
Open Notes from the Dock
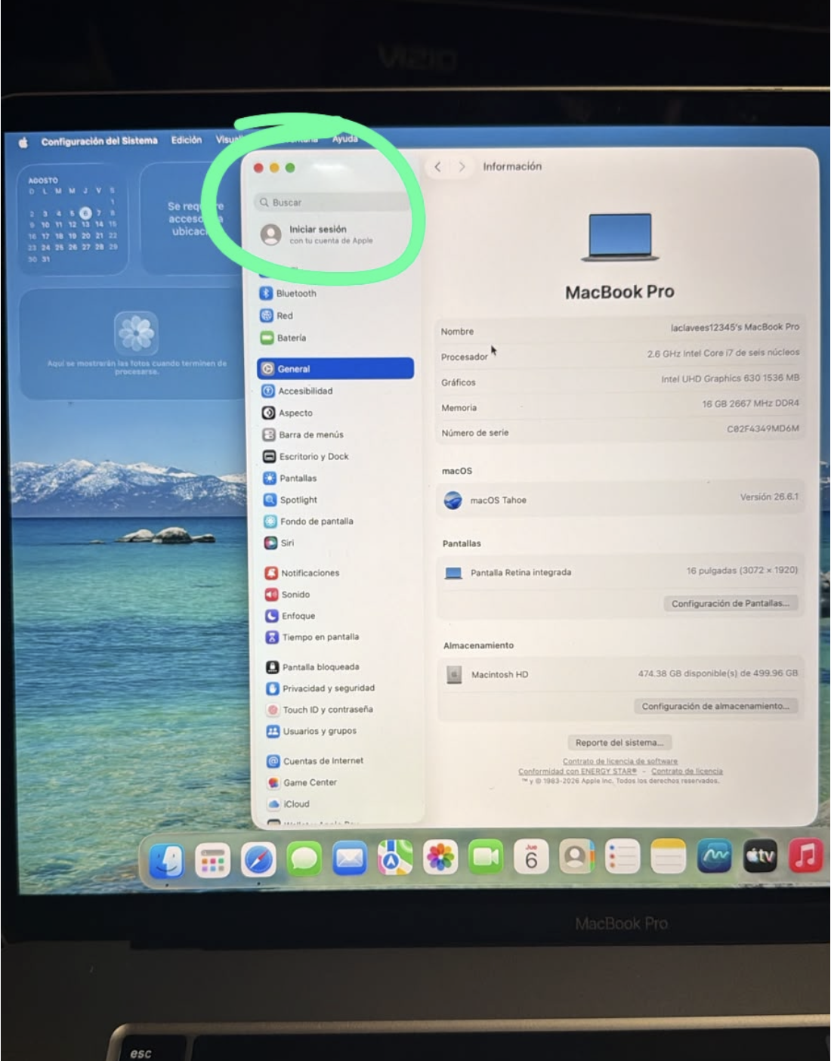click(x=669, y=857)
